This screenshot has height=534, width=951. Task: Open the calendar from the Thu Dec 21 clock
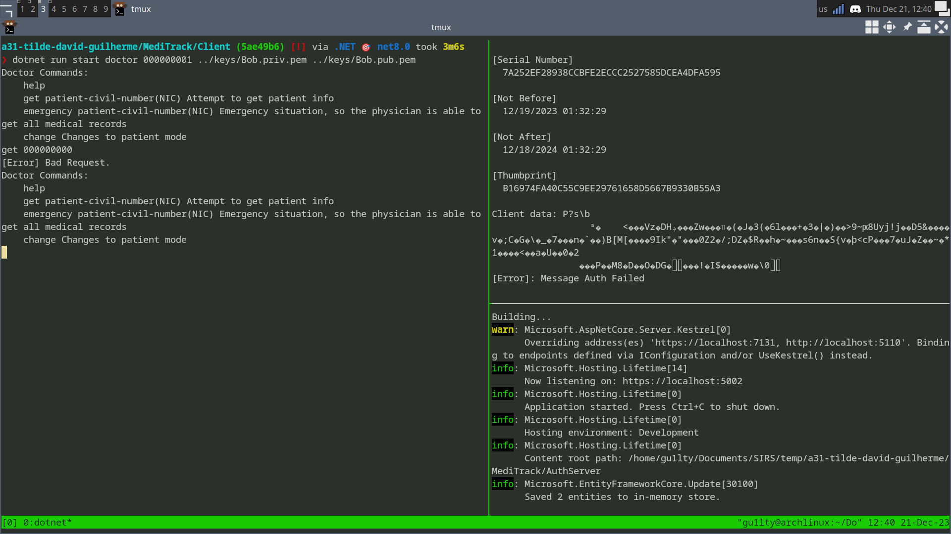pyautogui.click(x=898, y=9)
